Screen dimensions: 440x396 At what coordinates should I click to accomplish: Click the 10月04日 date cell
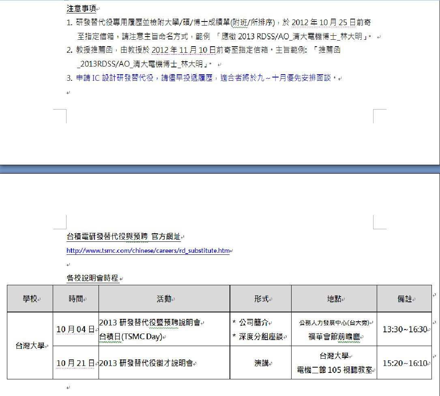(76, 329)
